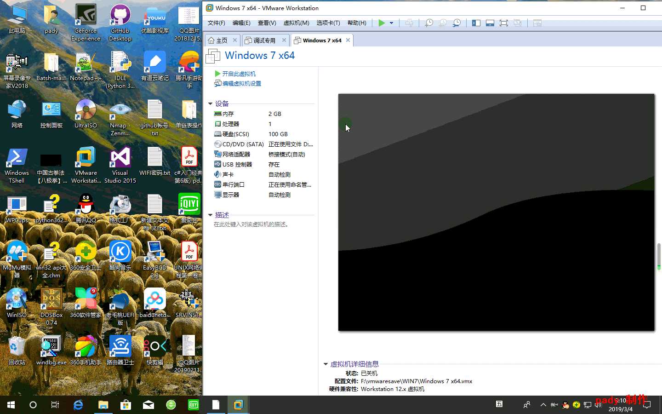Select the 处理器 device row
Viewport: 662px width, 414px height.
(x=264, y=124)
